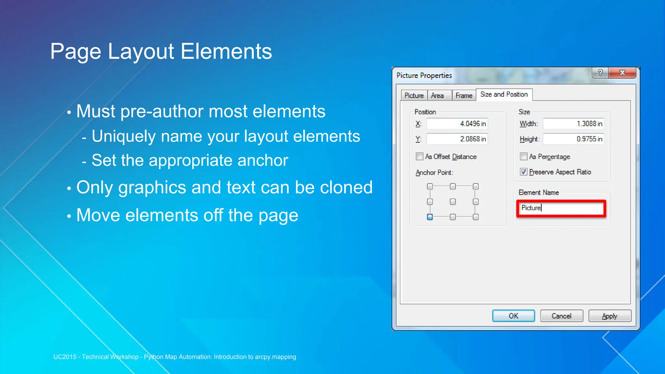Click the 'Page Layout Elements' slide title
This screenshot has width=665, height=374.
point(161,51)
